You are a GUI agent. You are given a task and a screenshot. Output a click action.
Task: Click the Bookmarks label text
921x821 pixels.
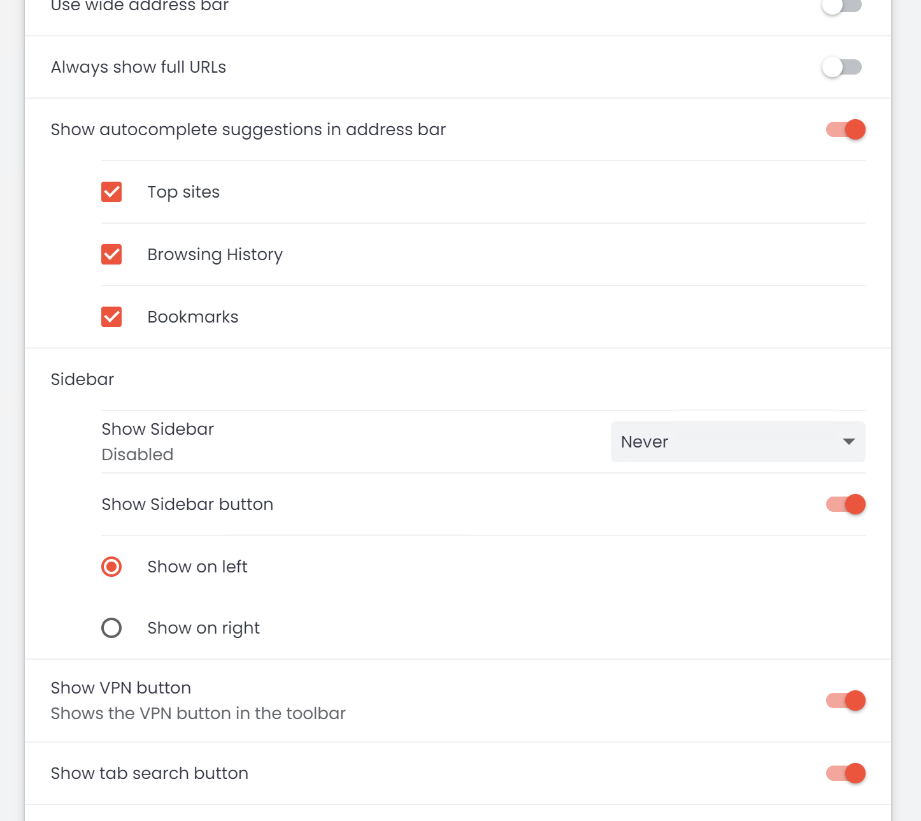click(193, 317)
